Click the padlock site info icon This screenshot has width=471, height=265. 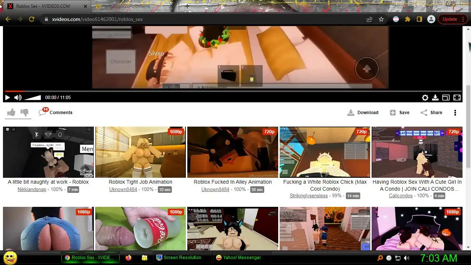[46, 19]
